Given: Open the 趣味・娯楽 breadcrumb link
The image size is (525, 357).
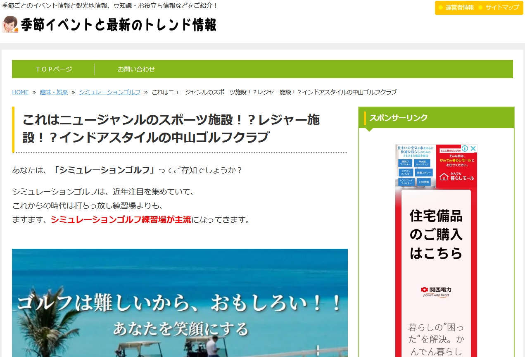Looking at the screenshot, I should 54,92.
